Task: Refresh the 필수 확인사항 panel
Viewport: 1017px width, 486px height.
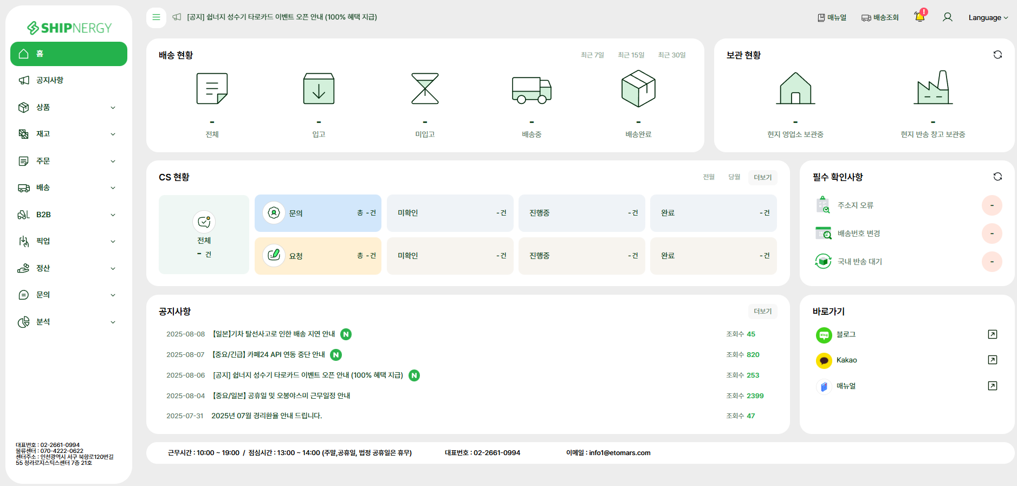Action: (997, 177)
